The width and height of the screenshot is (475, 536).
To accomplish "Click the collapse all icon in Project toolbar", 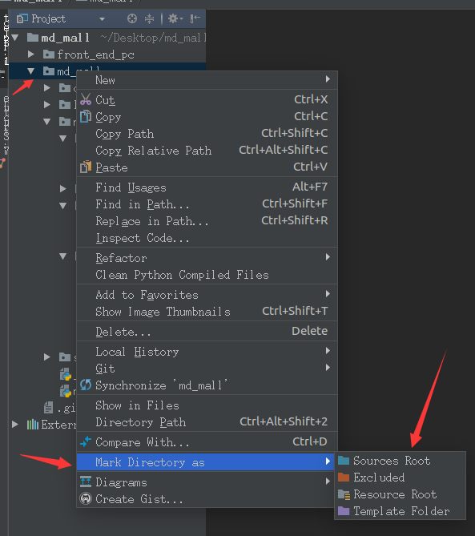I will click(149, 18).
